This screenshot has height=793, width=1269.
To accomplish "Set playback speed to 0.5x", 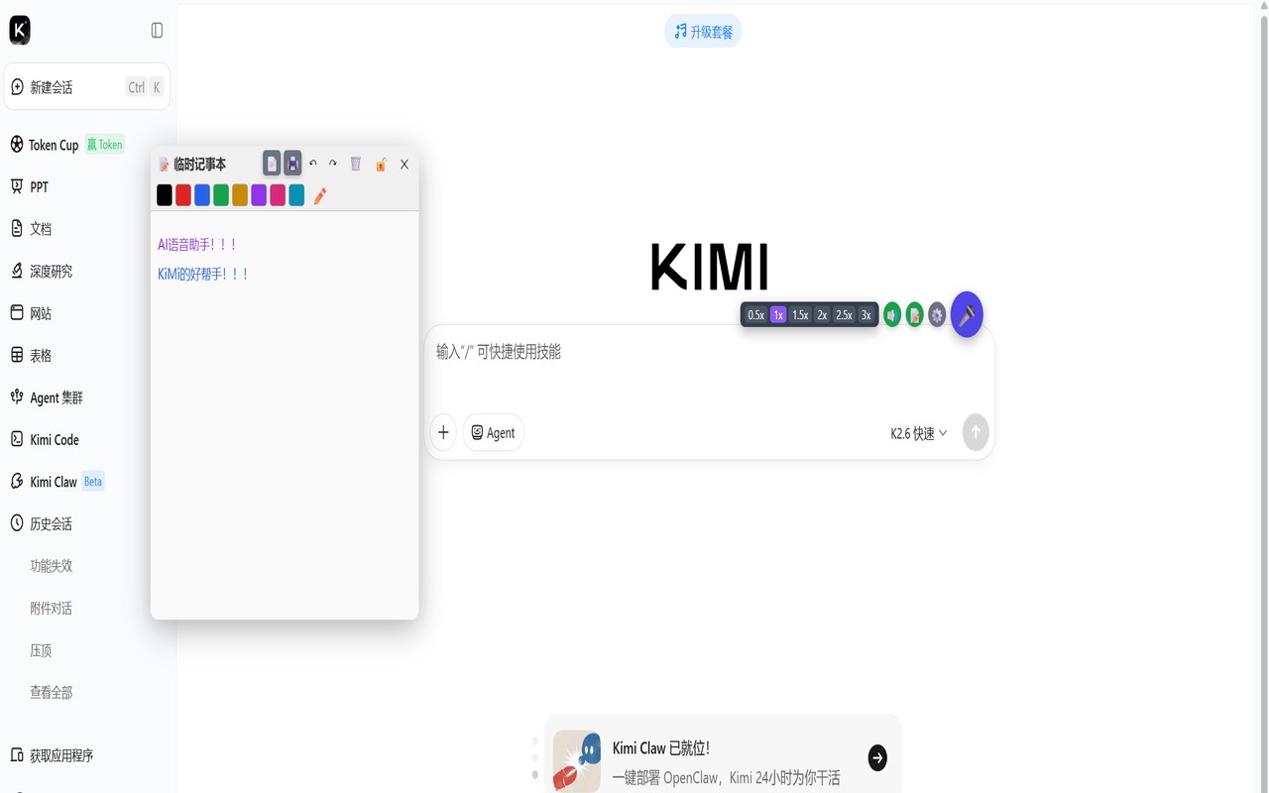I will click(x=756, y=315).
